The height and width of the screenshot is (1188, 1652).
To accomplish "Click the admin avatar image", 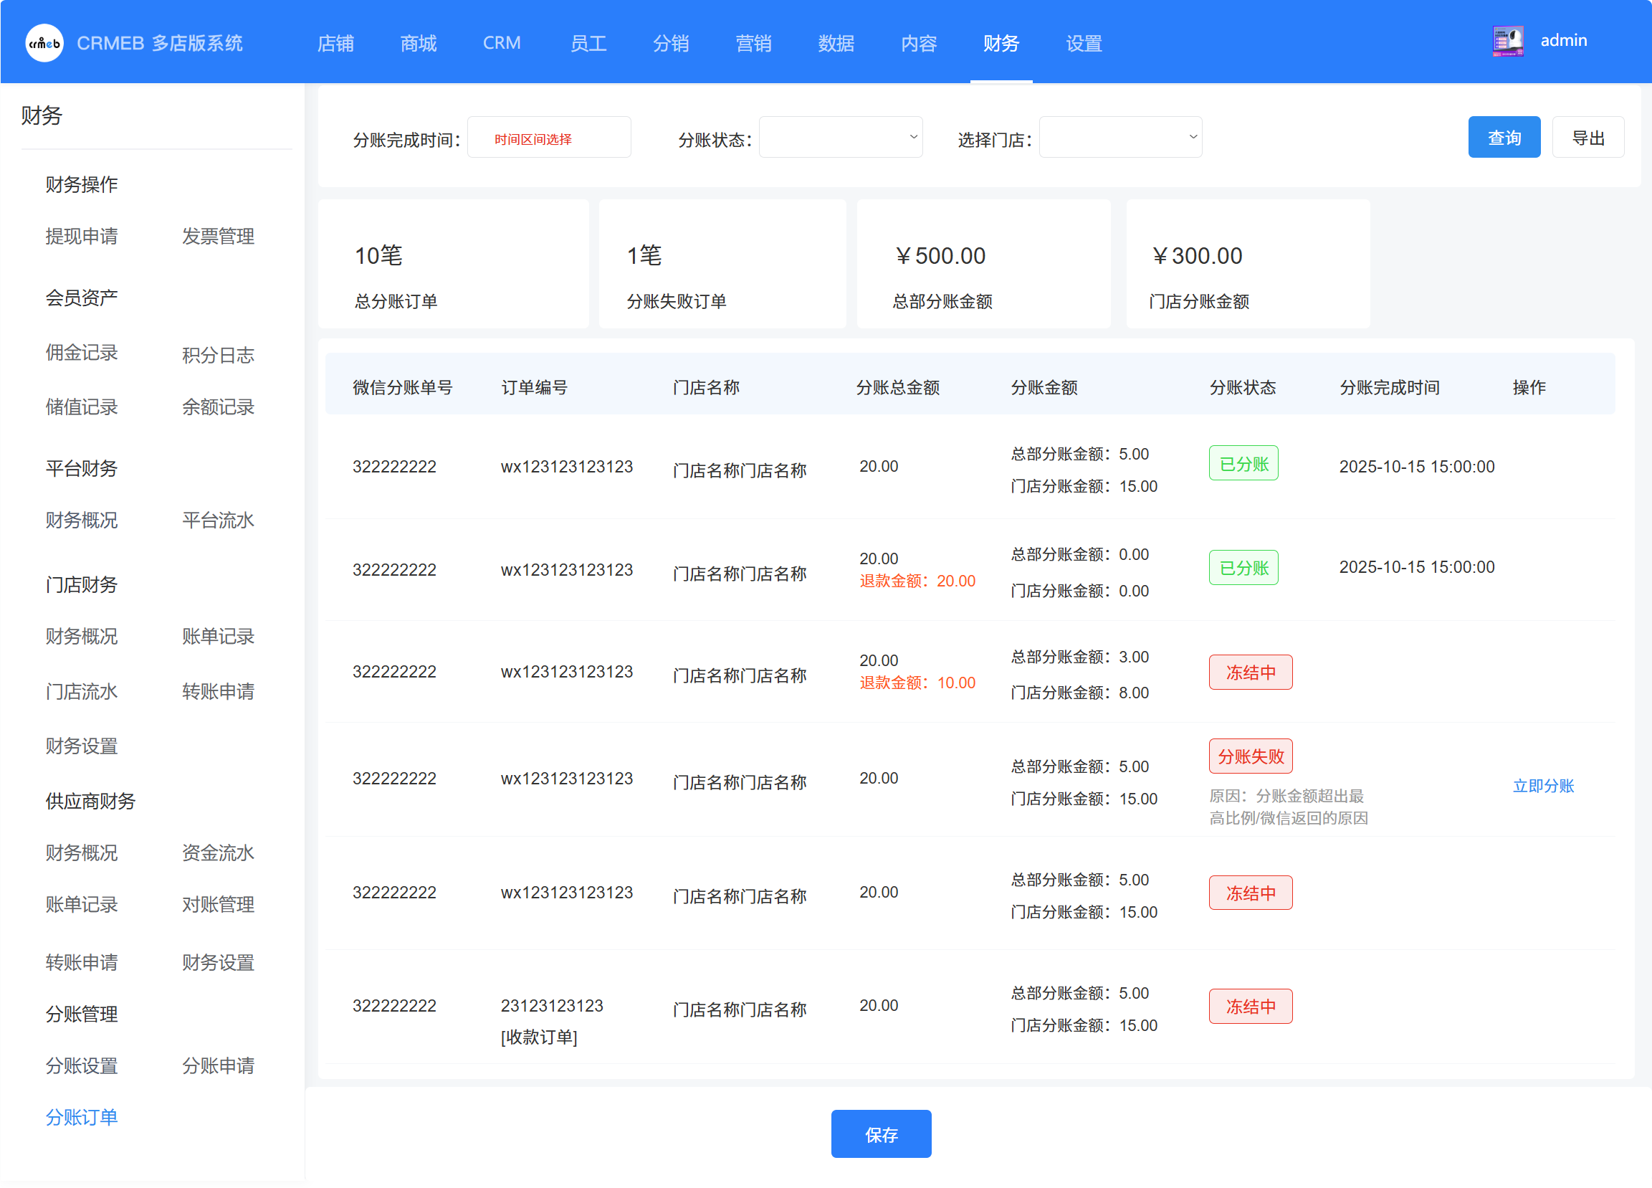I will (1507, 41).
